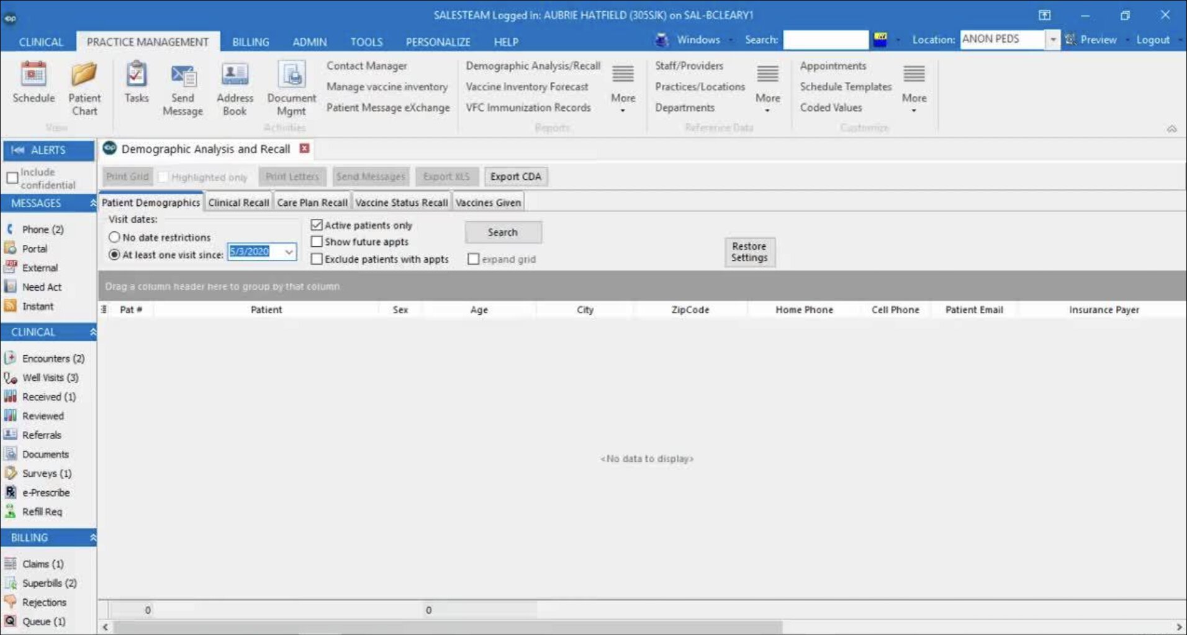Switch to Vaccine Status Recall tab
Screen dimensions: 1187x635
pyautogui.click(x=401, y=203)
